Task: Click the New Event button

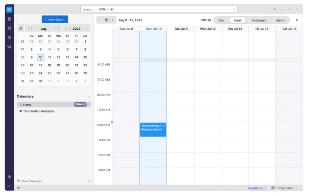Action: tap(55, 19)
